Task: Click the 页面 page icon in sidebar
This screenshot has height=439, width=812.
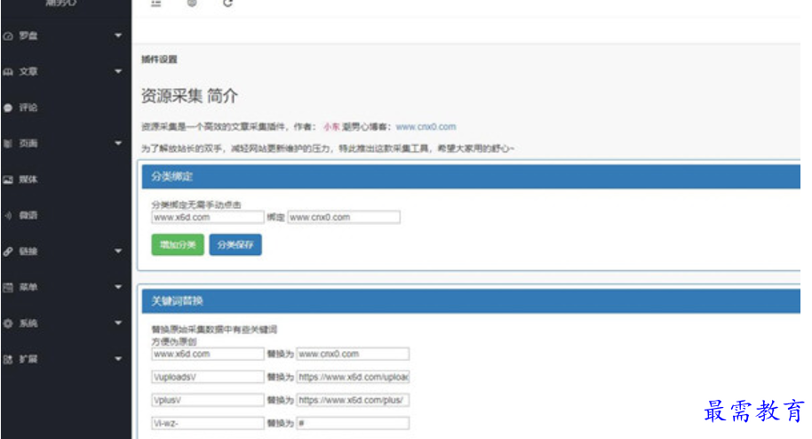Action: tap(8, 144)
